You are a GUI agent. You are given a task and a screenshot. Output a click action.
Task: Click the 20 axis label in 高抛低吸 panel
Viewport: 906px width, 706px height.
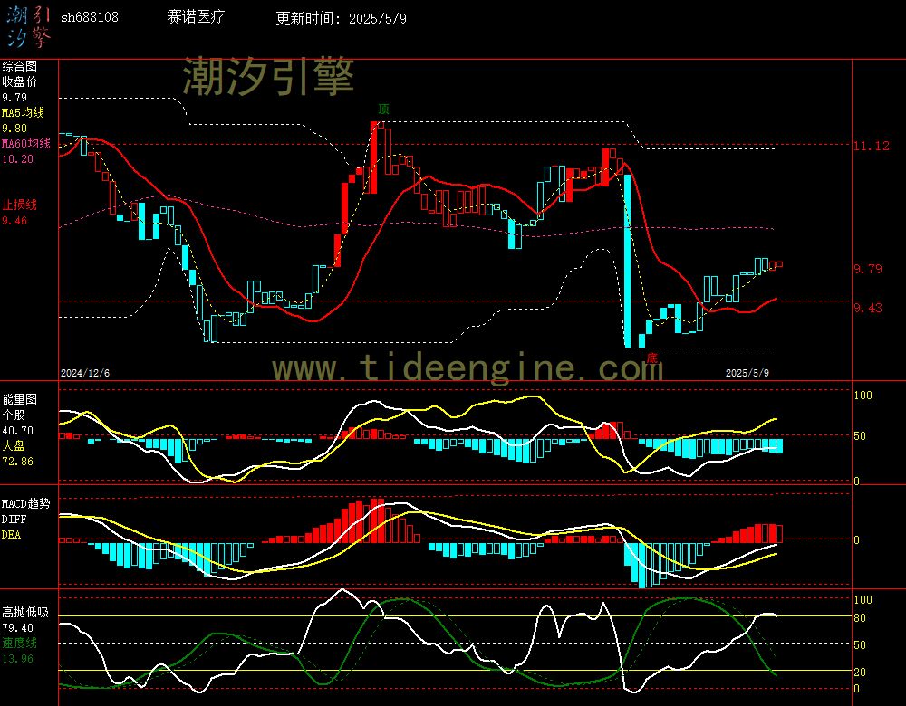(860, 672)
